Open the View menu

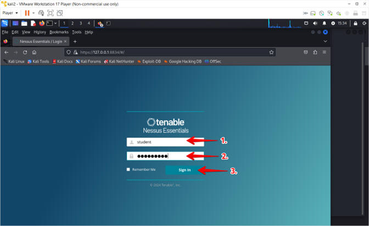click(26, 32)
